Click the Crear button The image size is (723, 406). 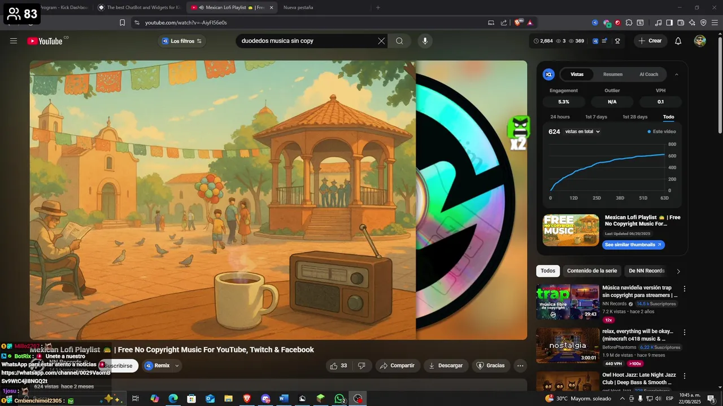(650, 41)
